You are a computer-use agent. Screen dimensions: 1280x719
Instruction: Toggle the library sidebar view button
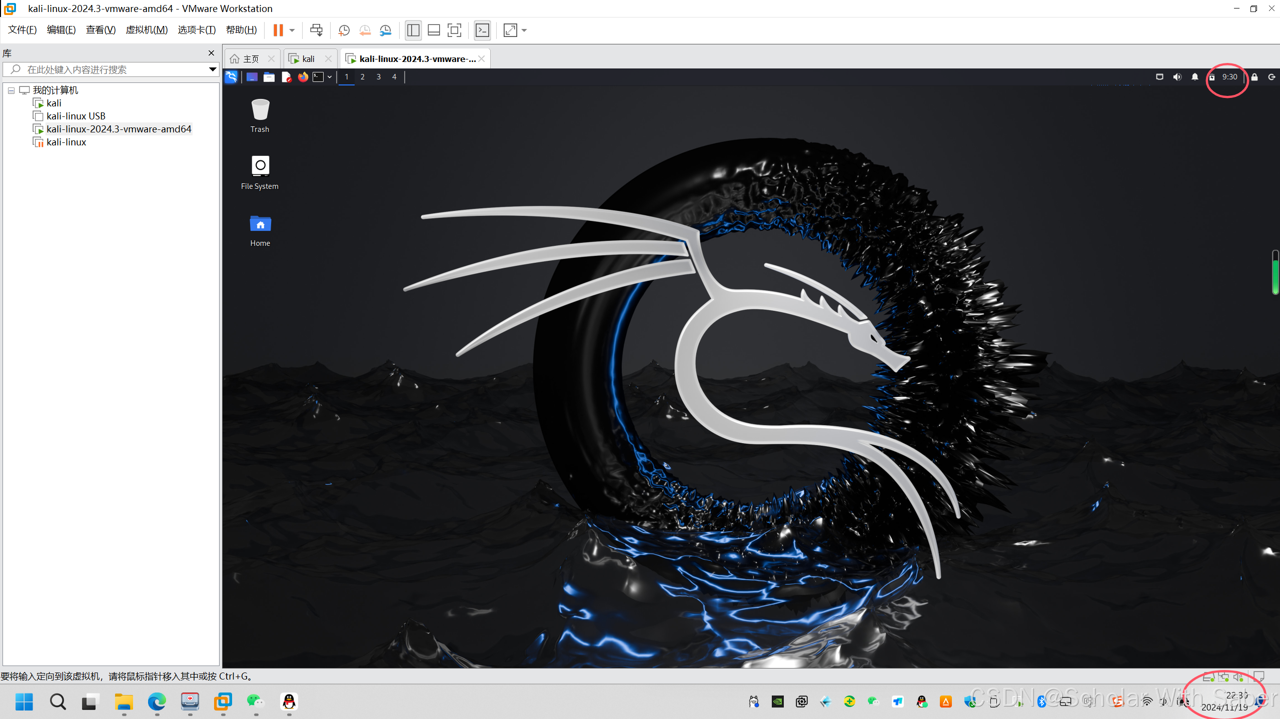(x=413, y=30)
